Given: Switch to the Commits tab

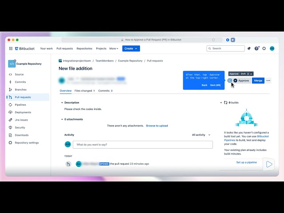Looking at the screenshot, I should 106,91.
